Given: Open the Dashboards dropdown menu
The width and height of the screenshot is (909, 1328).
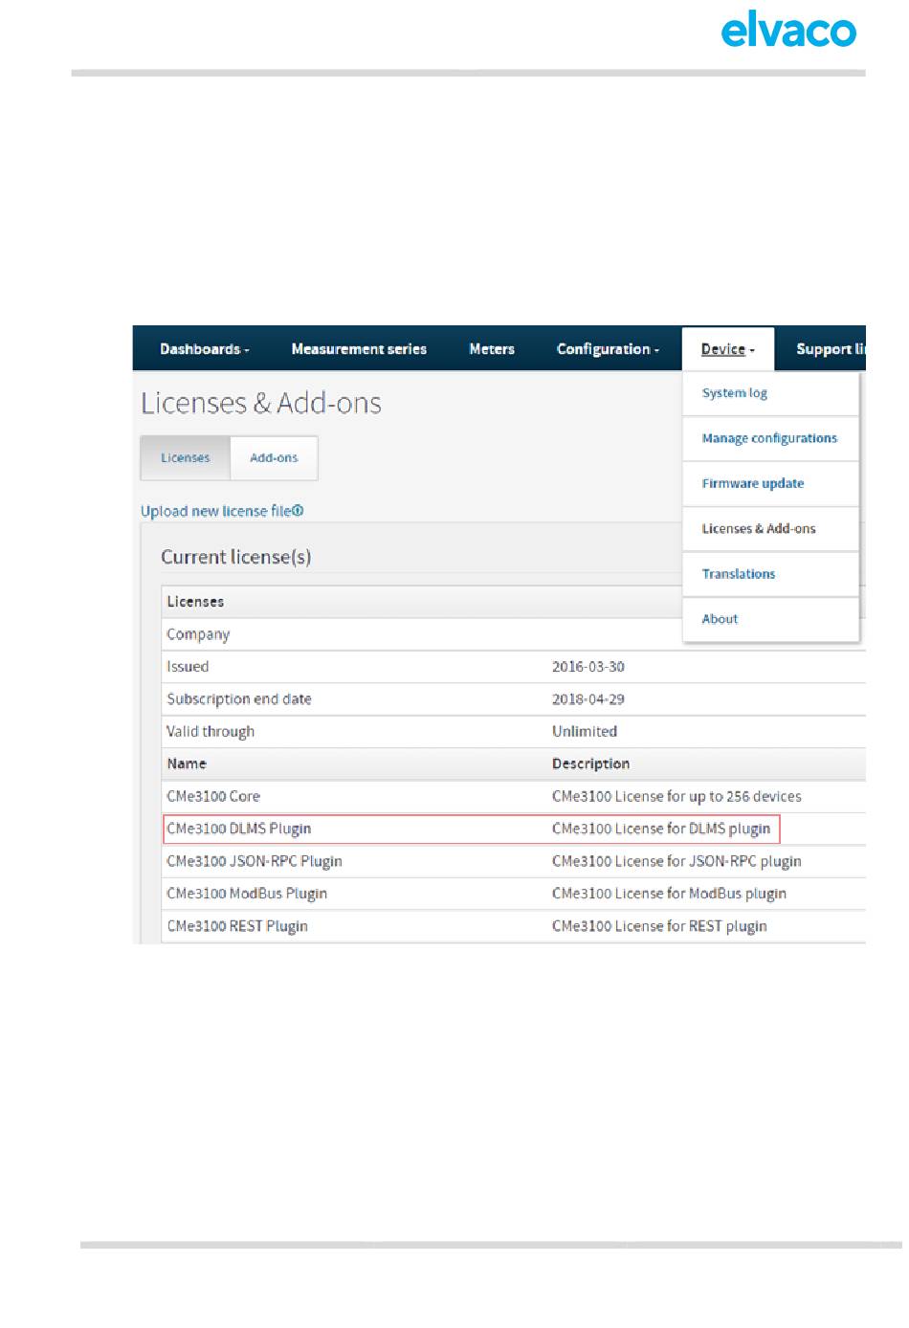Looking at the screenshot, I should (204, 349).
